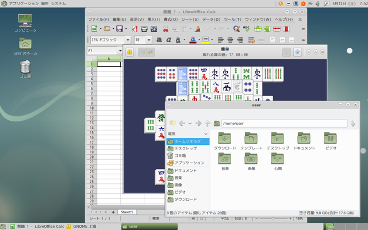This screenshot has width=368, height=230.
Task: Open background color dropdown arrow
Action: point(212,40)
